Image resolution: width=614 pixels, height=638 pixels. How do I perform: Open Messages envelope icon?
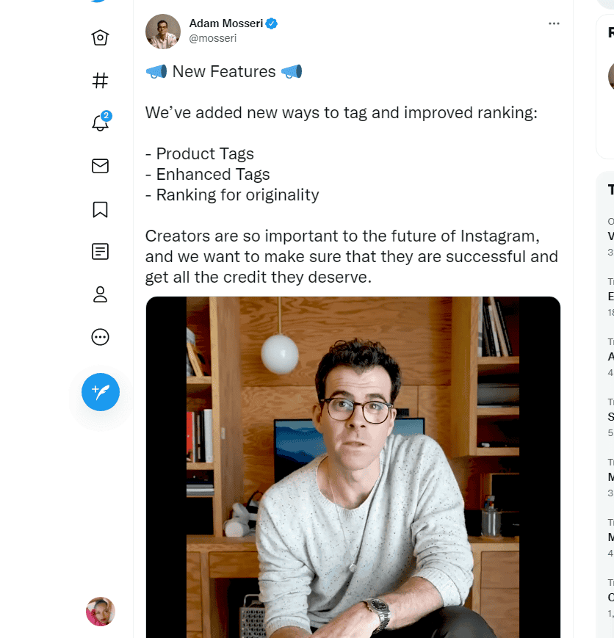click(101, 166)
